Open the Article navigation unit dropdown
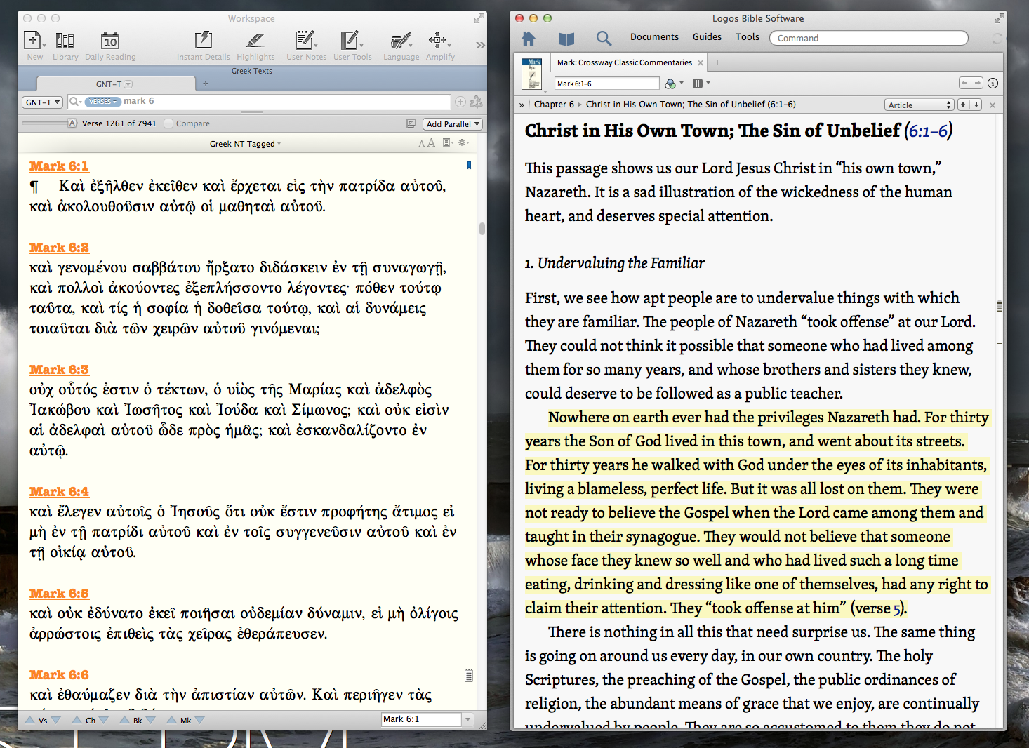 (x=920, y=105)
